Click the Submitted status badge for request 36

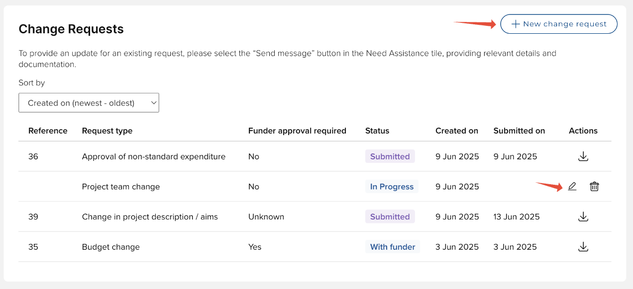390,156
